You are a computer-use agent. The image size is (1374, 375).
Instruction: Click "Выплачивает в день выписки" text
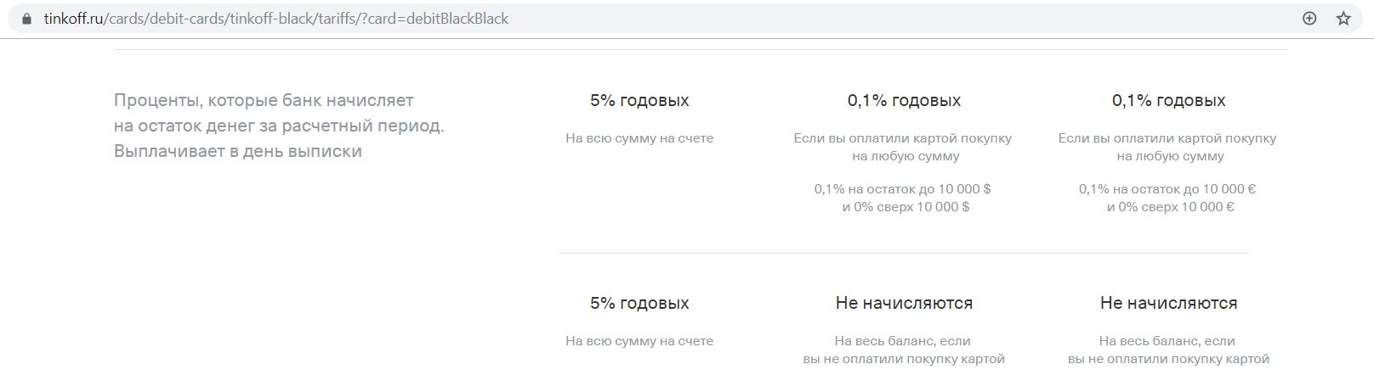238,151
